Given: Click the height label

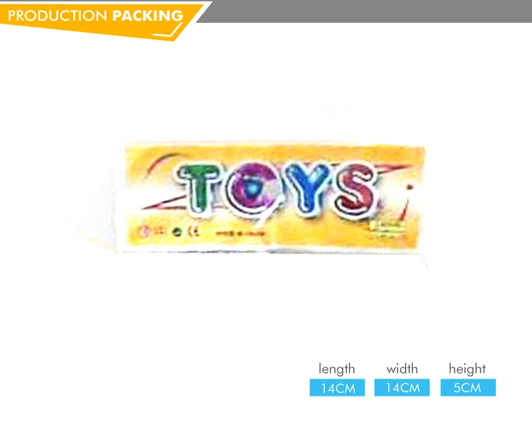Looking at the screenshot, I should tap(467, 369).
